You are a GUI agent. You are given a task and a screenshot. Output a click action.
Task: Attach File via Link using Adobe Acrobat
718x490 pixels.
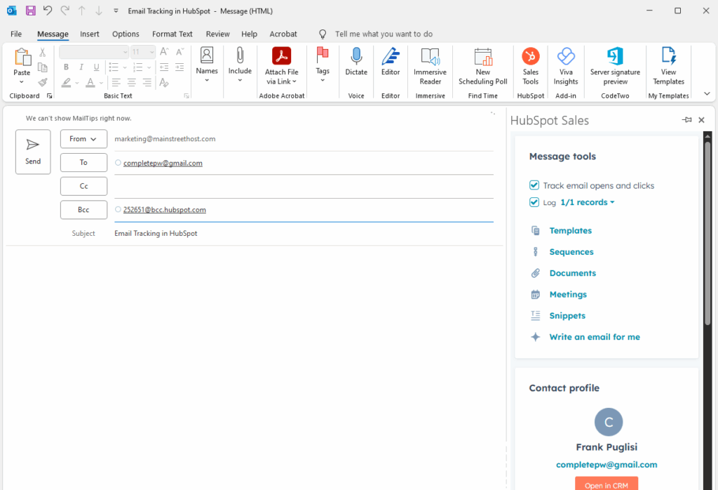[281, 67]
